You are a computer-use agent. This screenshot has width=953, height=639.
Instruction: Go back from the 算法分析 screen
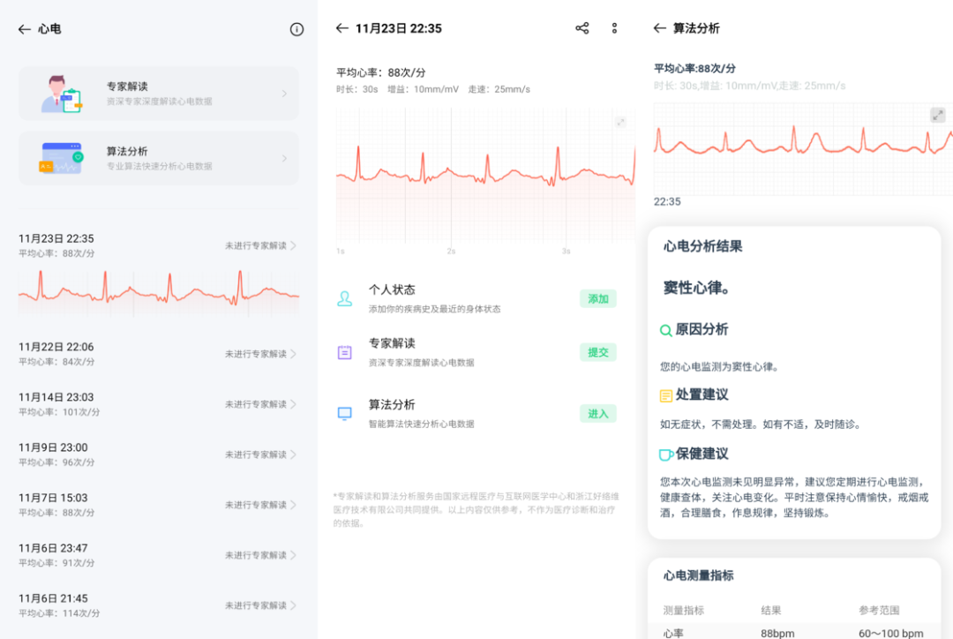[659, 28]
